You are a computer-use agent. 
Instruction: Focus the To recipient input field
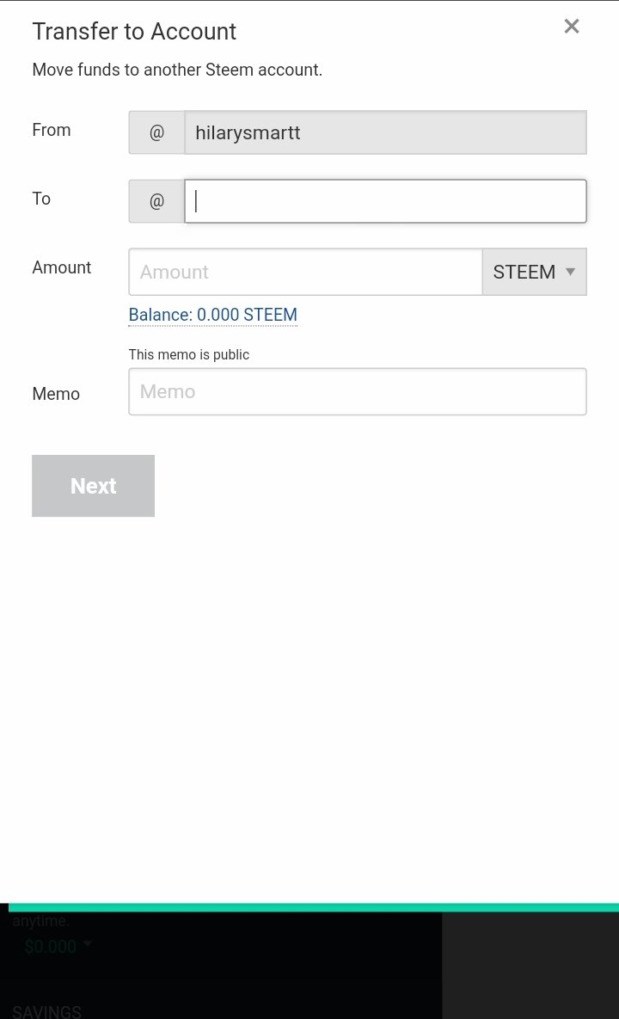(x=385, y=201)
